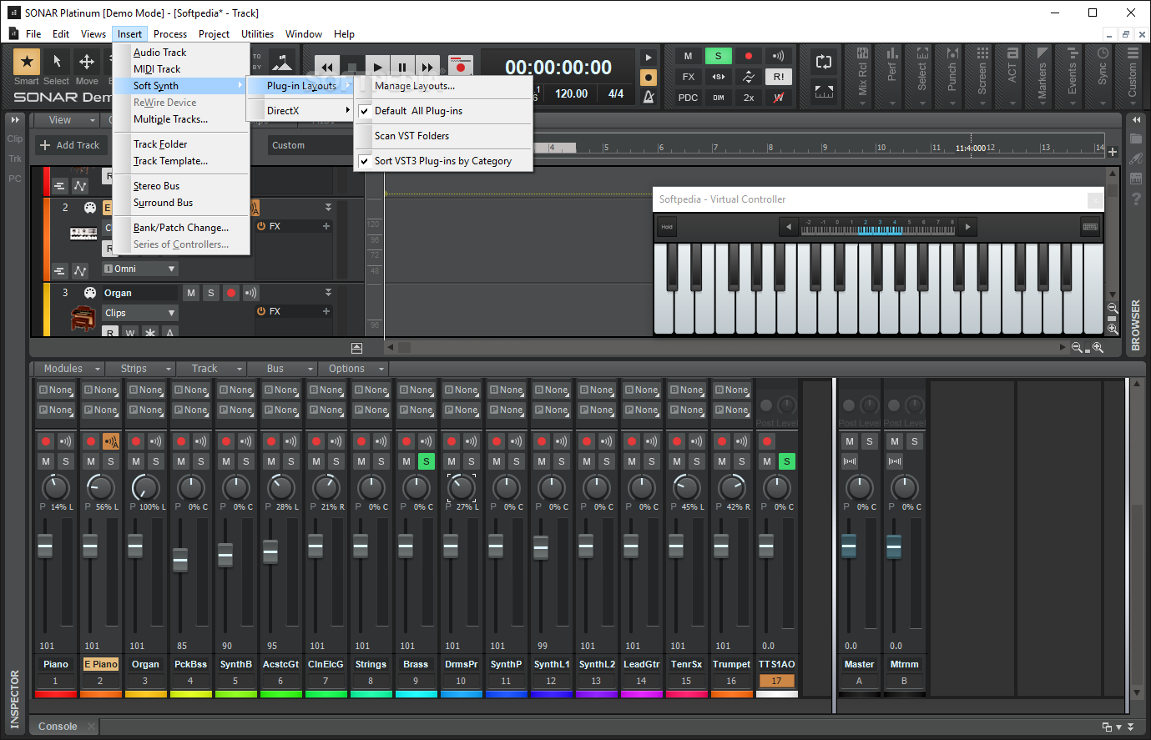The image size is (1151, 740).
Task: Open the console Strips menu
Action: click(x=140, y=369)
